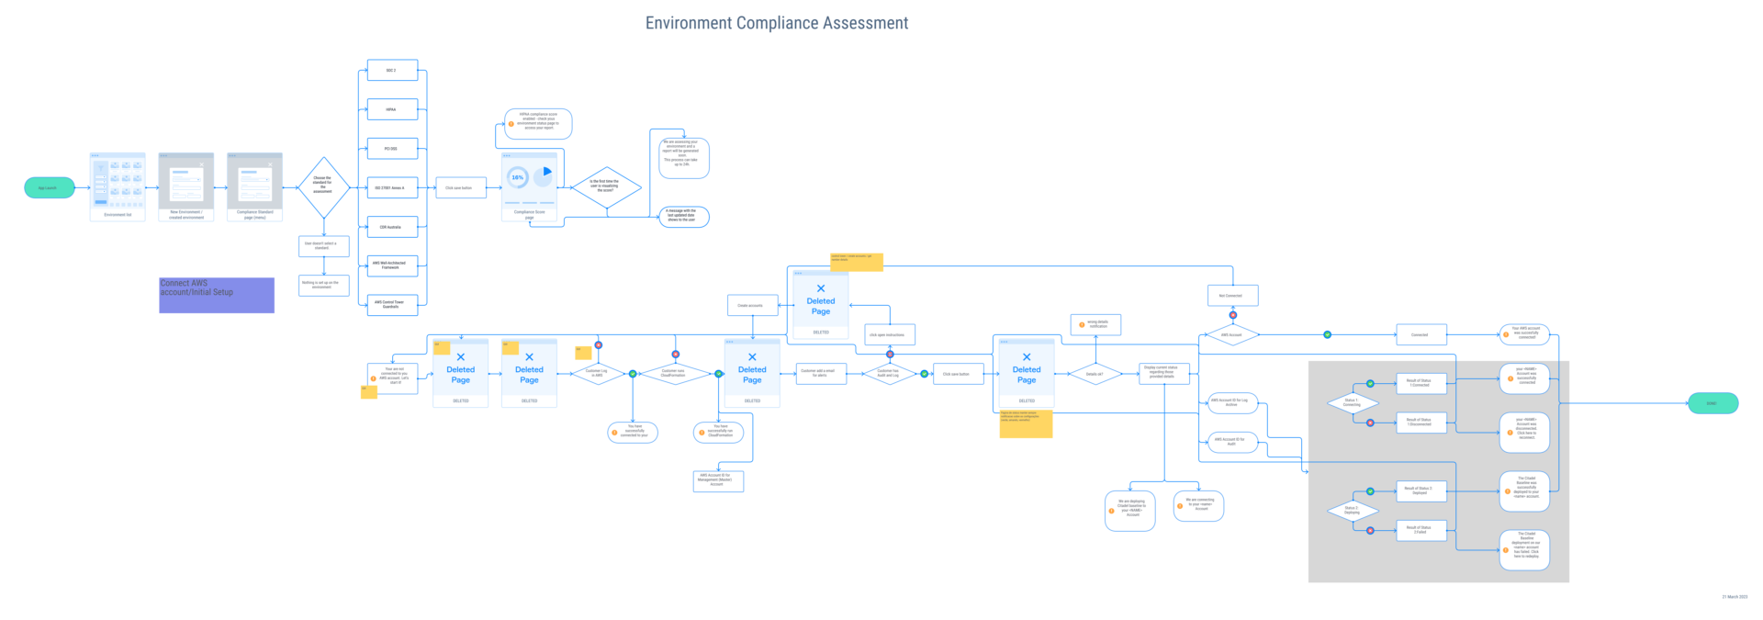Click the green App Launch start node
Screen dimensions: 1763x620
click(49, 187)
